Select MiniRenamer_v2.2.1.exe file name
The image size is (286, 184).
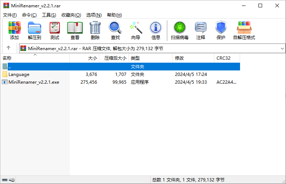pyautogui.click(x=34, y=82)
